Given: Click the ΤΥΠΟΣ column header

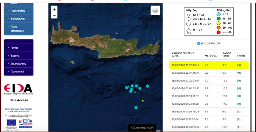Looking at the screenshot, I should pos(241,56).
